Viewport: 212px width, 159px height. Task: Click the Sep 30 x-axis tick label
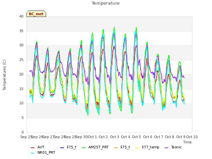pos(82,137)
